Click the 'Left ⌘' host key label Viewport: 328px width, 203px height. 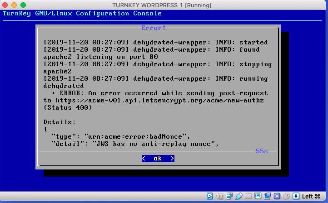(311, 196)
